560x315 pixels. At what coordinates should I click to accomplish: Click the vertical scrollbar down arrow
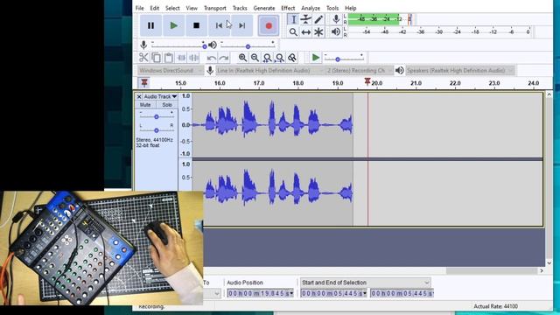coord(549,263)
